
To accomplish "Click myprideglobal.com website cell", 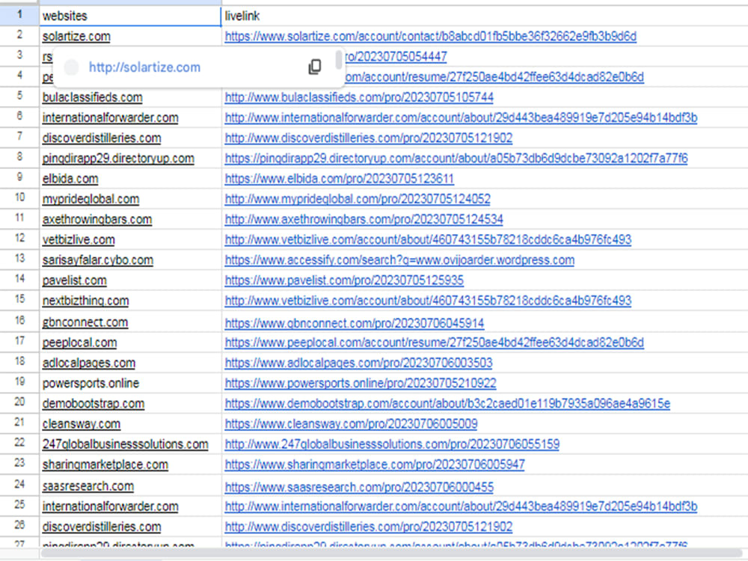I will [x=91, y=199].
